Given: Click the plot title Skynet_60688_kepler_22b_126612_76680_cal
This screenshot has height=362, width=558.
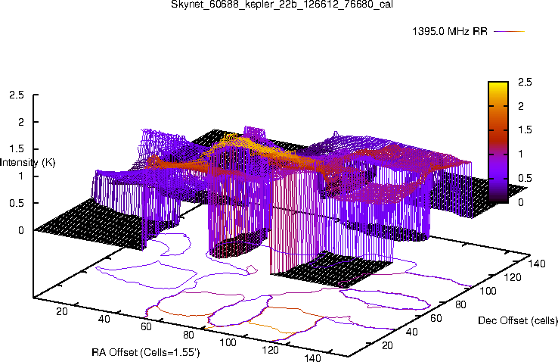Looking at the screenshot, I should [x=282, y=5].
